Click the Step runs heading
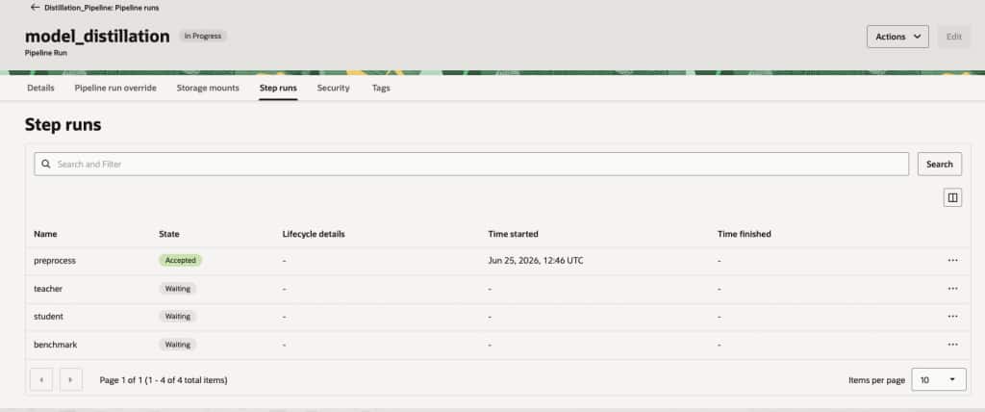The width and height of the screenshot is (985, 412). tap(63, 125)
